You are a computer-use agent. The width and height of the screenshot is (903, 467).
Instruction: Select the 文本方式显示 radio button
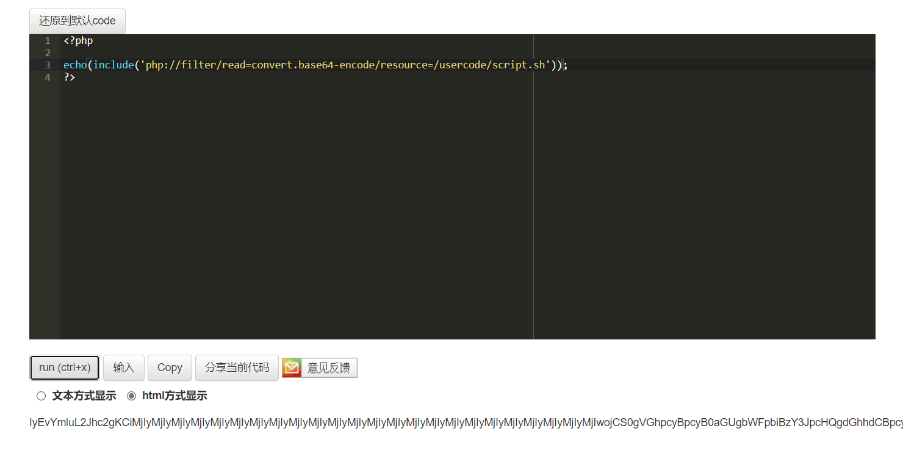click(41, 396)
